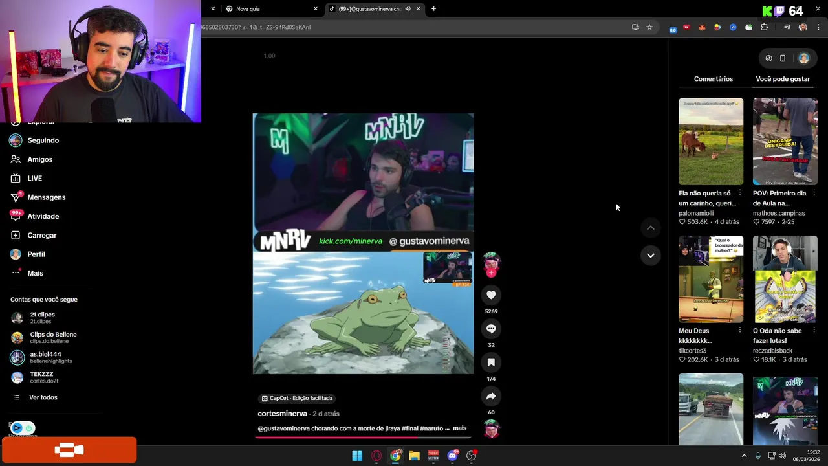Open Meu Deus video thumbnail by tikcortes3
The width and height of the screenshot is (828, 466).
point(711,279)
